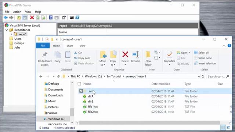The height and width of the screenshot is (132, 235).
Task: Click Explorer Help blue question mark
Action: point(229,45)
